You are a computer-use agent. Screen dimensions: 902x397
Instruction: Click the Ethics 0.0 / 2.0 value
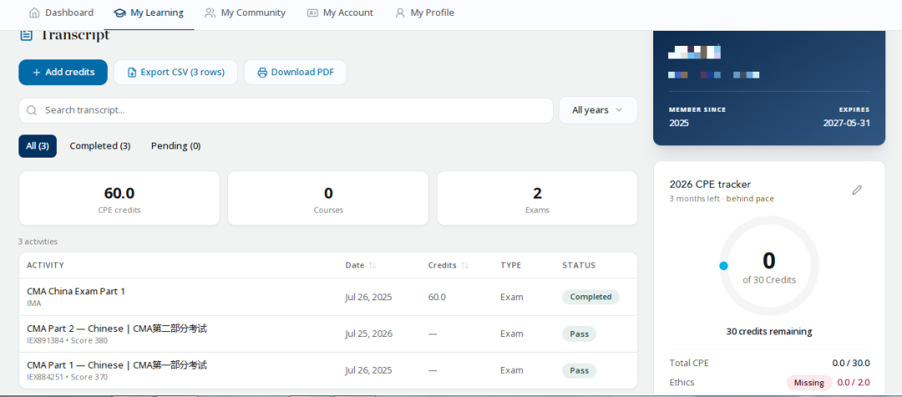point(853,383)
